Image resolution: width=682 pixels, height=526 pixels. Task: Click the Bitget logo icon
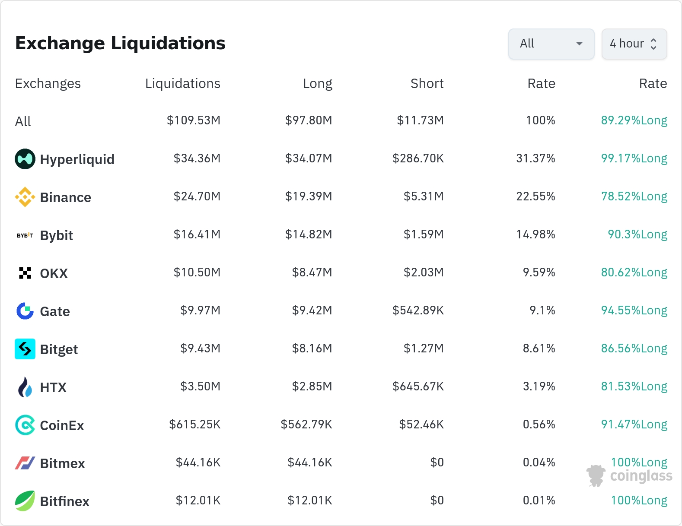click(x=25, y=349)
